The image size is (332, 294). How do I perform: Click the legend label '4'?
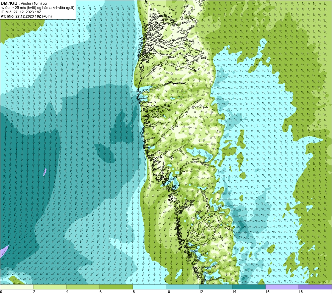pyautogui.click(x=67, y=292)
